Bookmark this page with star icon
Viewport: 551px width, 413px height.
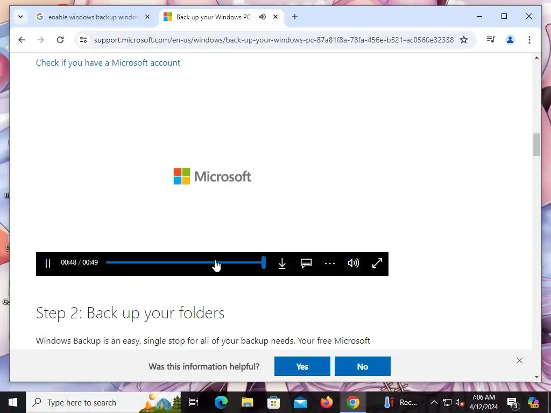coord(464,40)
